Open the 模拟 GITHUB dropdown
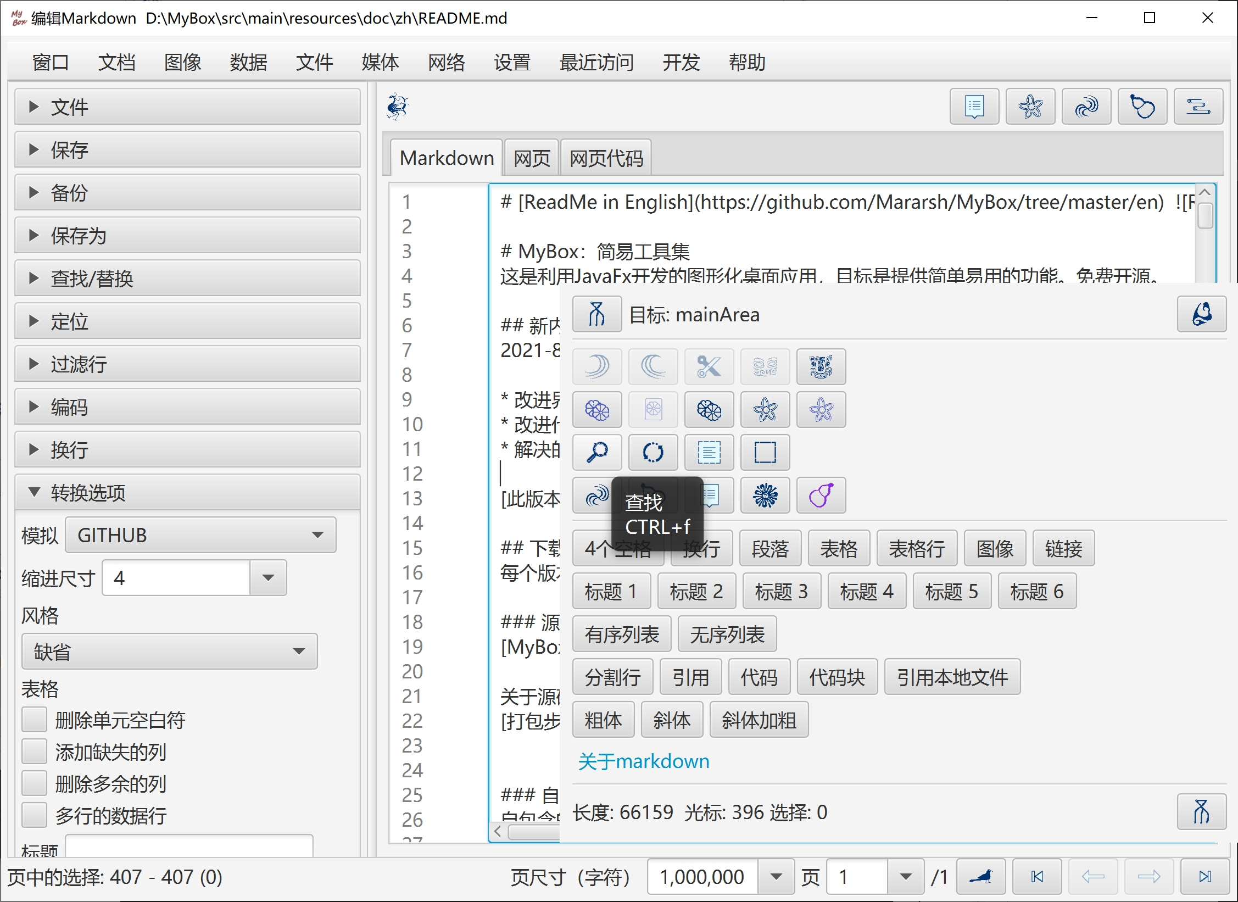 (200, 534)
